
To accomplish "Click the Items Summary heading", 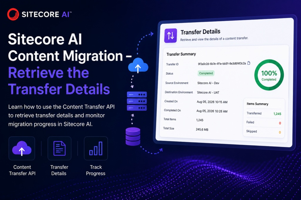I will click(257, 104).
